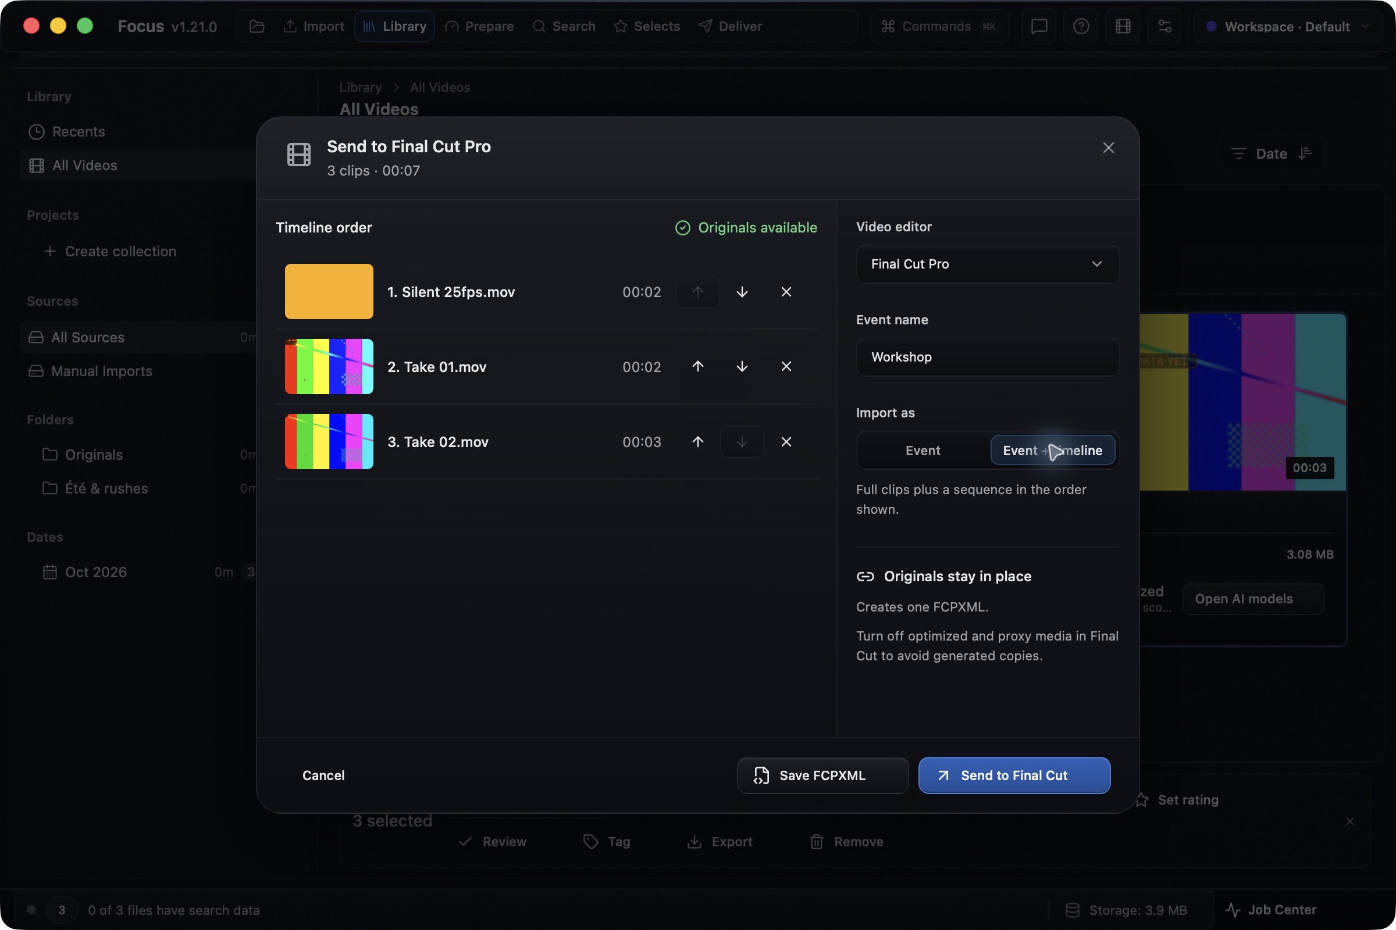Open the Video editor dropdown
Image resolution: width=1396 pixels, height=930 pixels.
[988, 264]
